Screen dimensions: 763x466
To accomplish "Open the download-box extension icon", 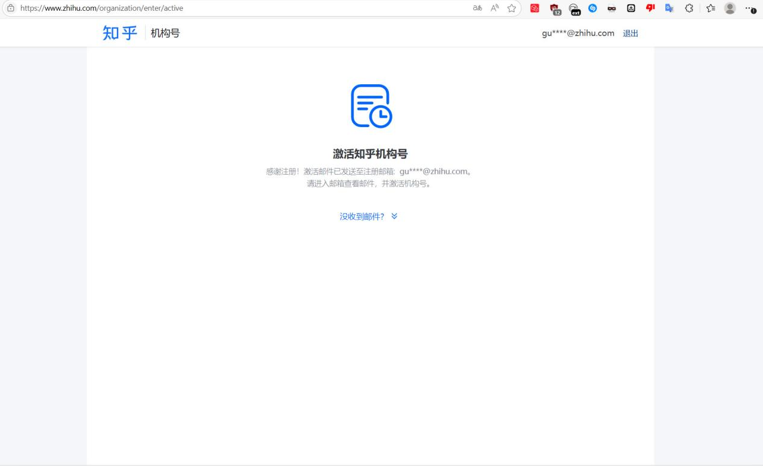I will click(631, 8).
